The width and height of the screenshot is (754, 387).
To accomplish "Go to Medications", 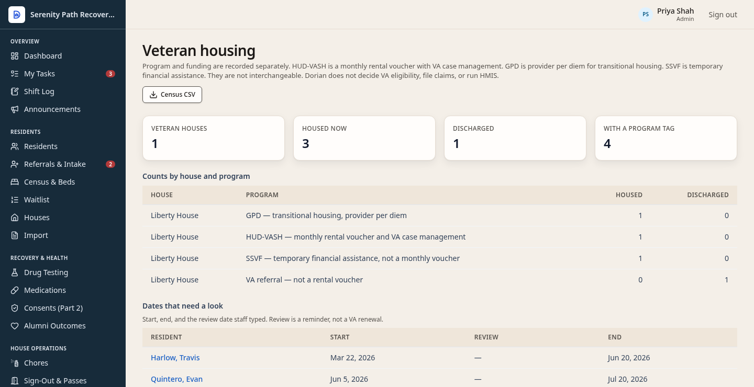I will (x=63, y=290).
